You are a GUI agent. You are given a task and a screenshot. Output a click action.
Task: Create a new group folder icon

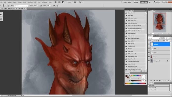(x=163, y=81)
